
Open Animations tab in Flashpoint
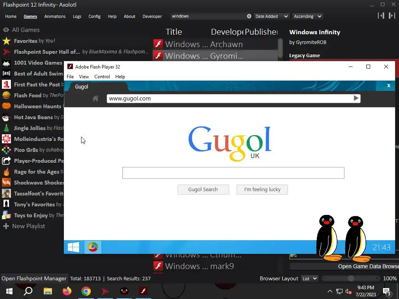coord(55,16)
